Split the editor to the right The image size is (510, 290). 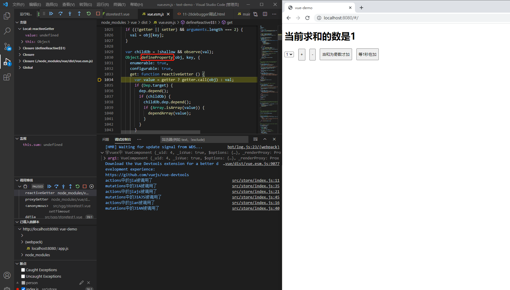point(265,14)
